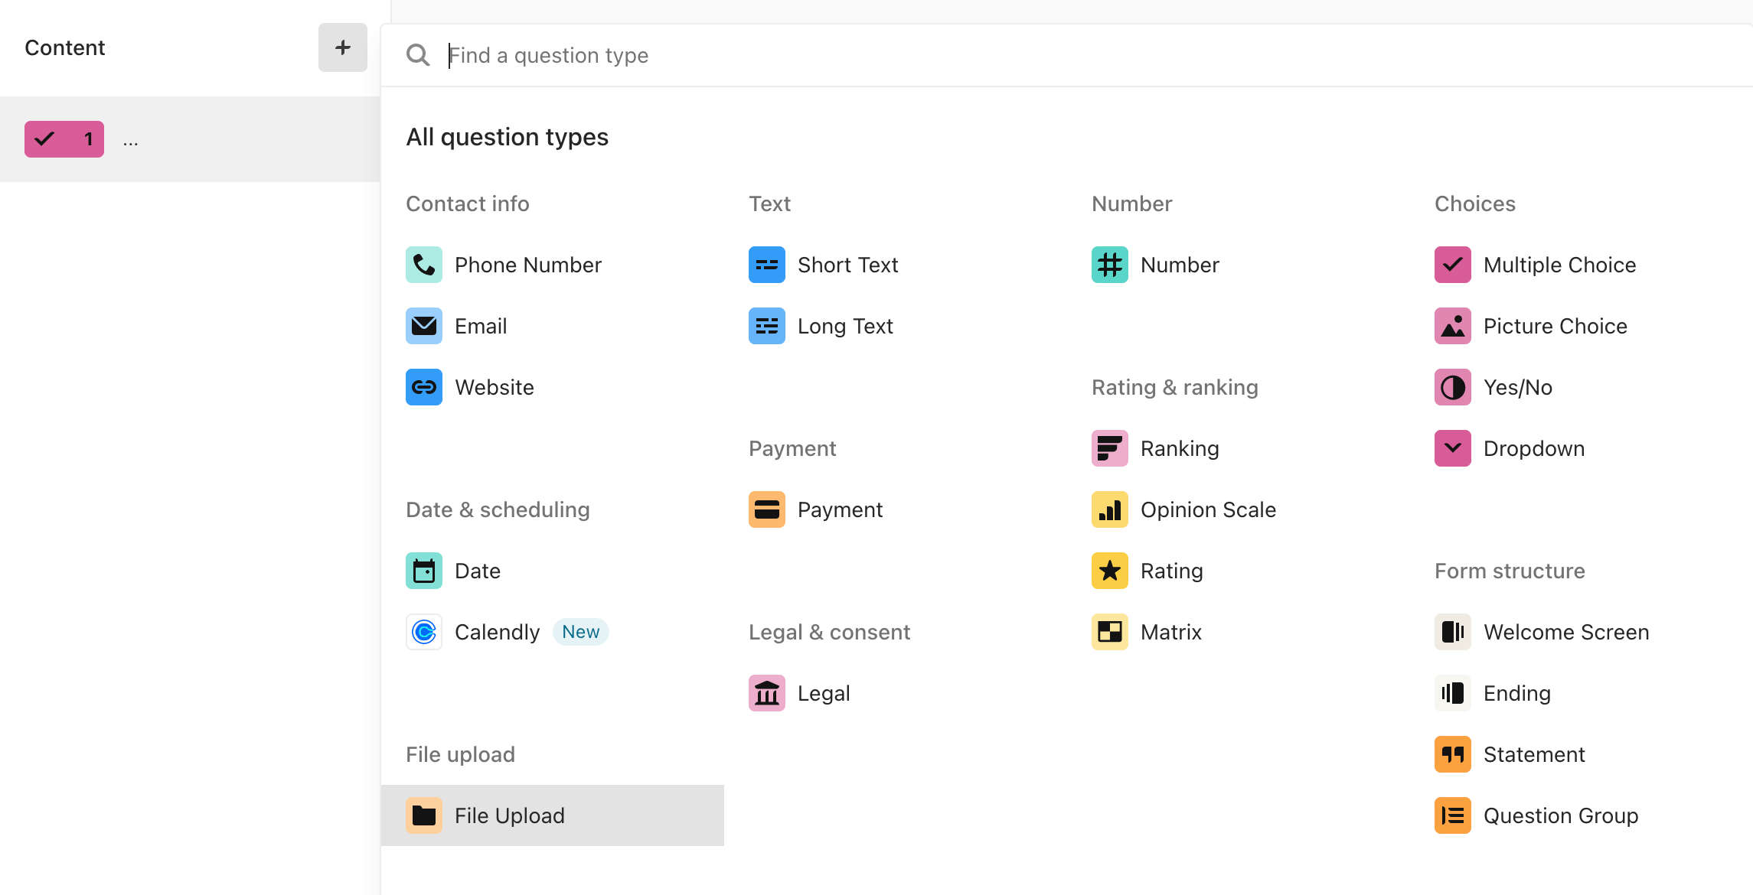Pick the Website link icon
Image resolution: width=1753 pixels, height=895 pixels.
pyautogui.click(x=424, y=387)
